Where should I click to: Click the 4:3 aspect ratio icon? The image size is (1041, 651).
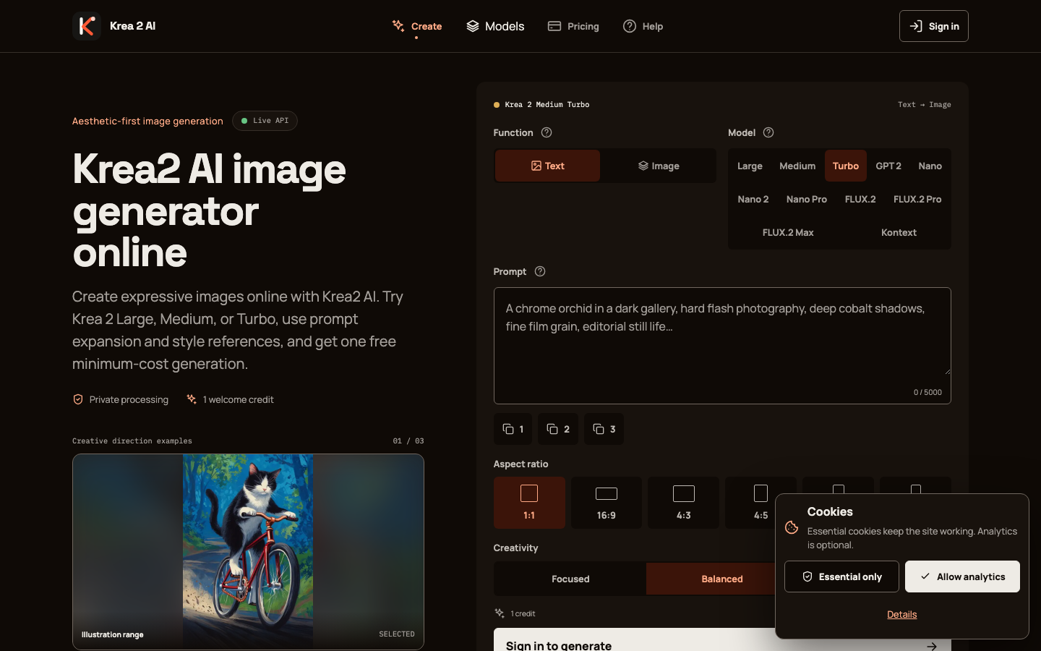click(x=684, y=493)
